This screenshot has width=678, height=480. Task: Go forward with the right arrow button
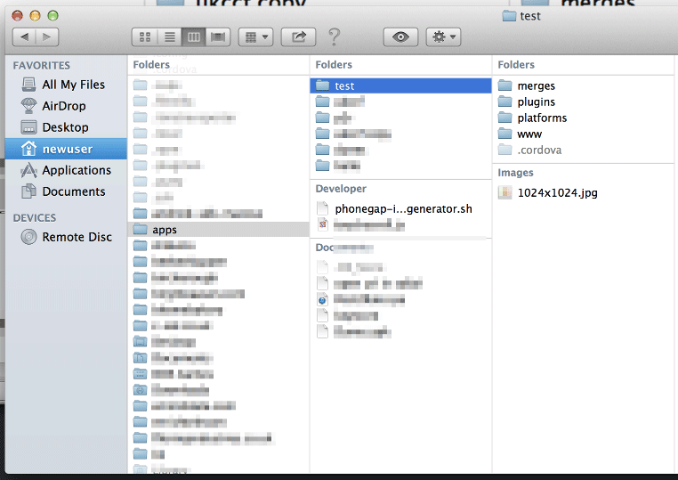click(46, 37)
